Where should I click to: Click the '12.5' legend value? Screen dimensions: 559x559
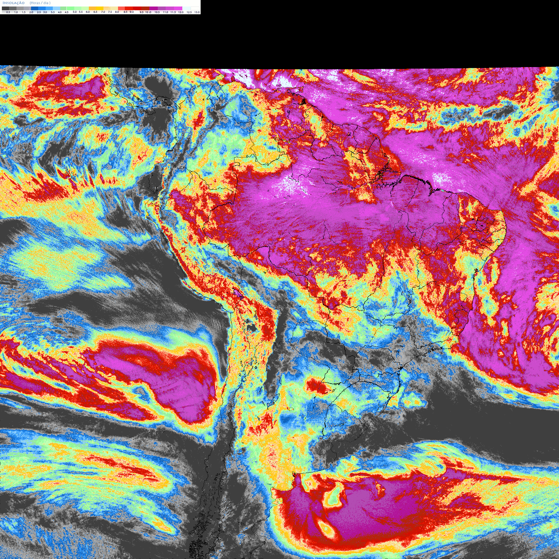tap(189, 12)
